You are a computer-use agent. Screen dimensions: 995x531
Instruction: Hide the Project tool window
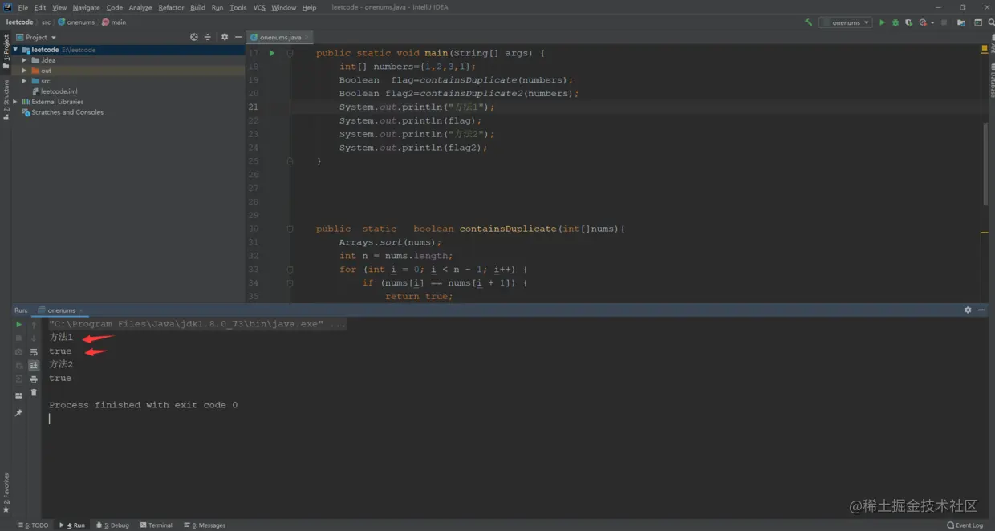click(x=238, y=37)
